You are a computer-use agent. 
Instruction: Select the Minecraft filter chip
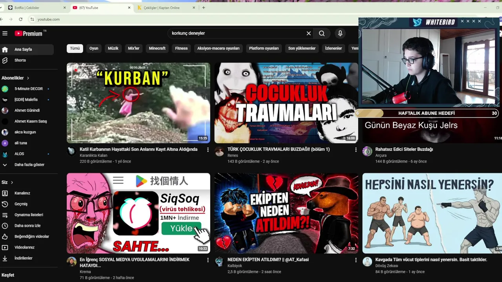tap(157, 49)
